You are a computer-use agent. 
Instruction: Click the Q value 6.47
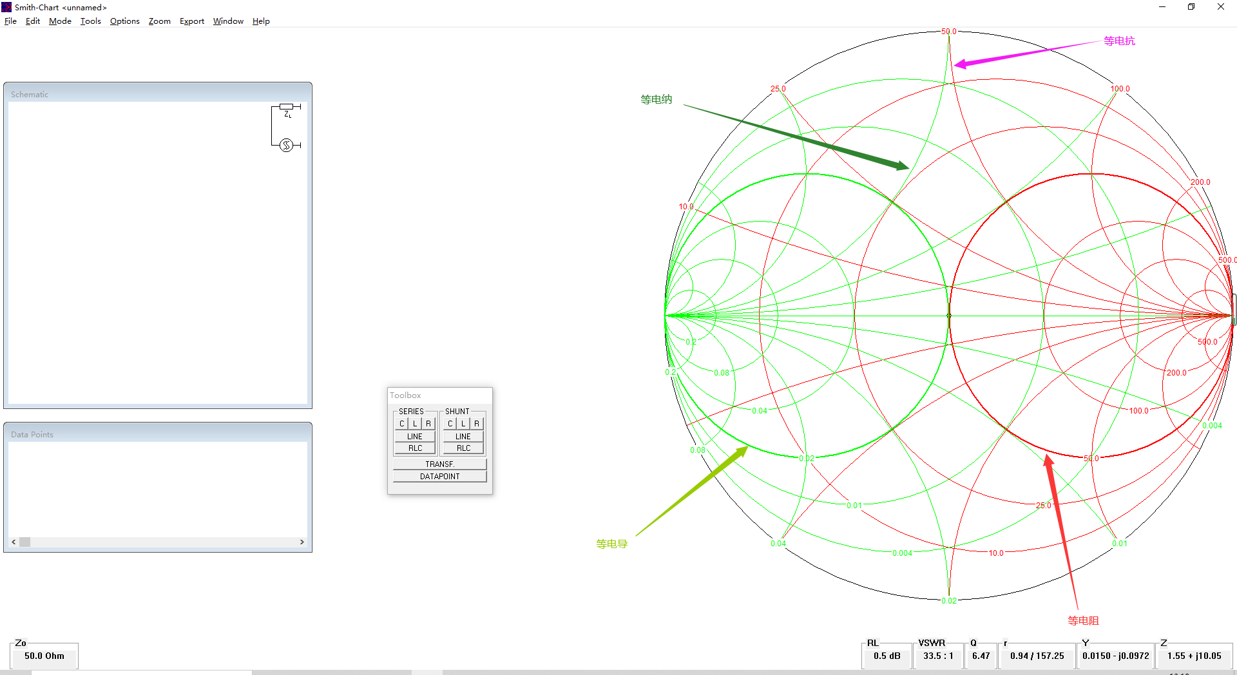coord(981,656)
